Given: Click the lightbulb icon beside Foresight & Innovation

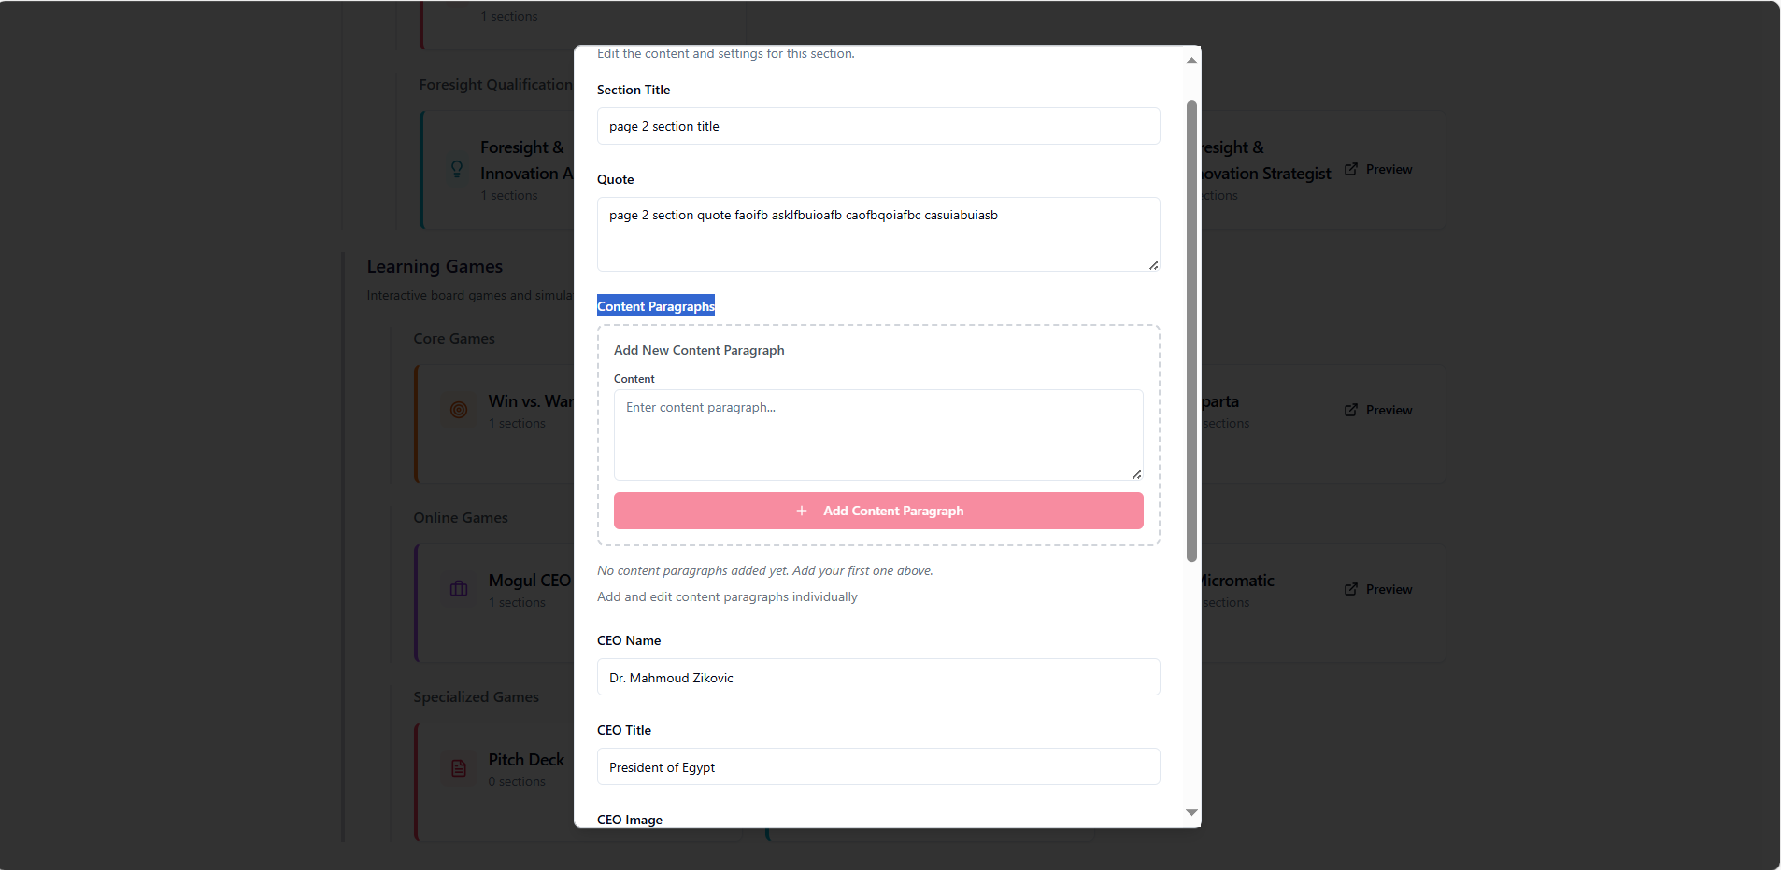Looking at the screenshot, I should pyautogui.click(x=457, y=169).
